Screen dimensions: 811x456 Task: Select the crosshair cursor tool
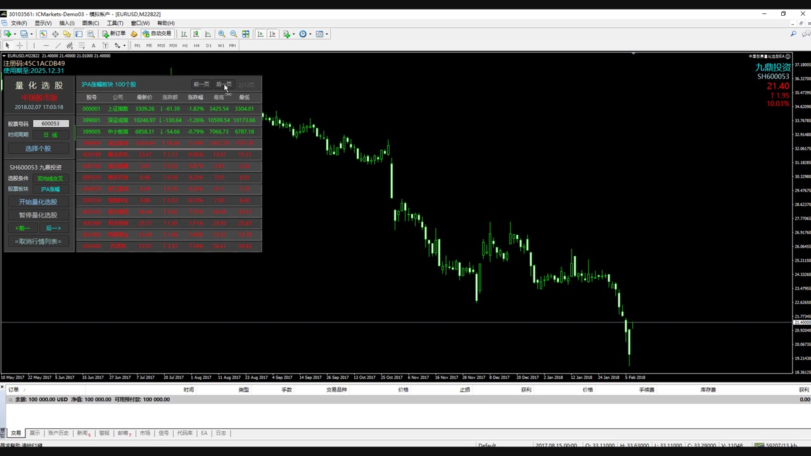click(20, 46)
